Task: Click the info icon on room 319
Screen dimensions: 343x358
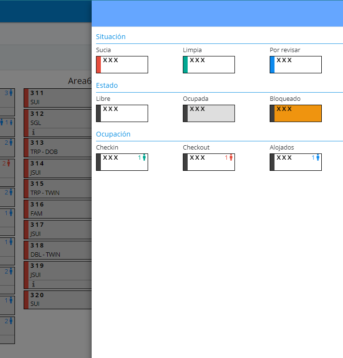Action: click(x=33, y=284)
